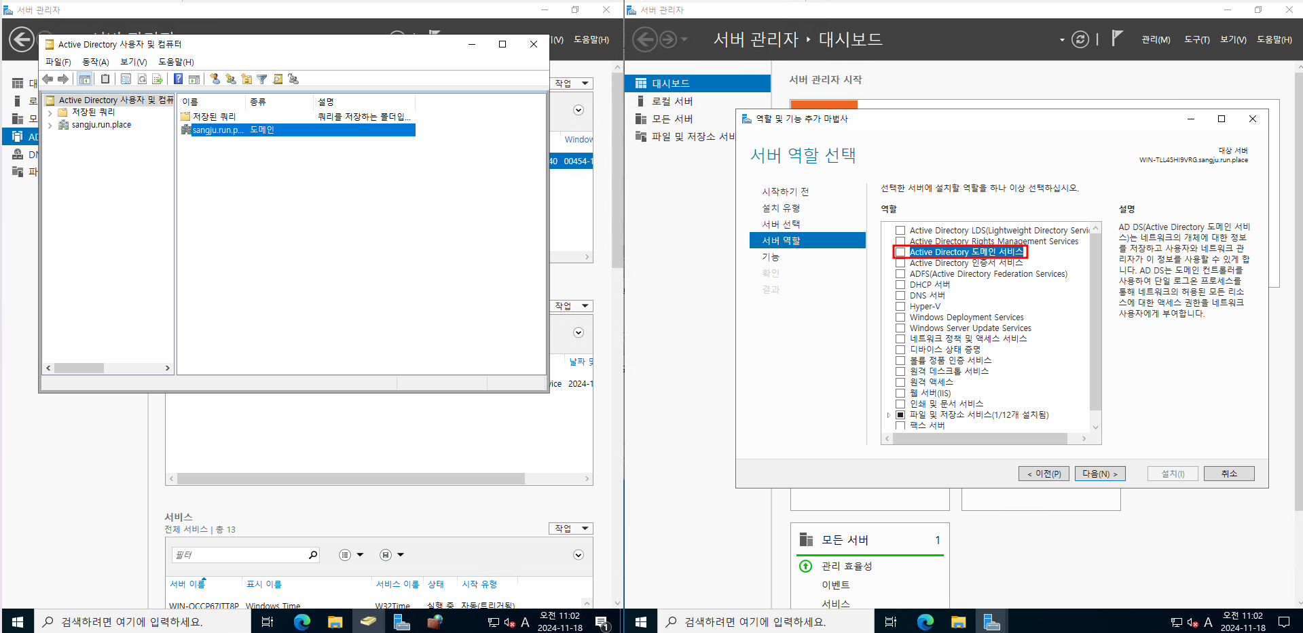Image resolution: width=1303 pixels, height=633 pixels.
Task: Open the 보기(V) menu in AD Users and Computers
Action: click(x=134, y=62)
